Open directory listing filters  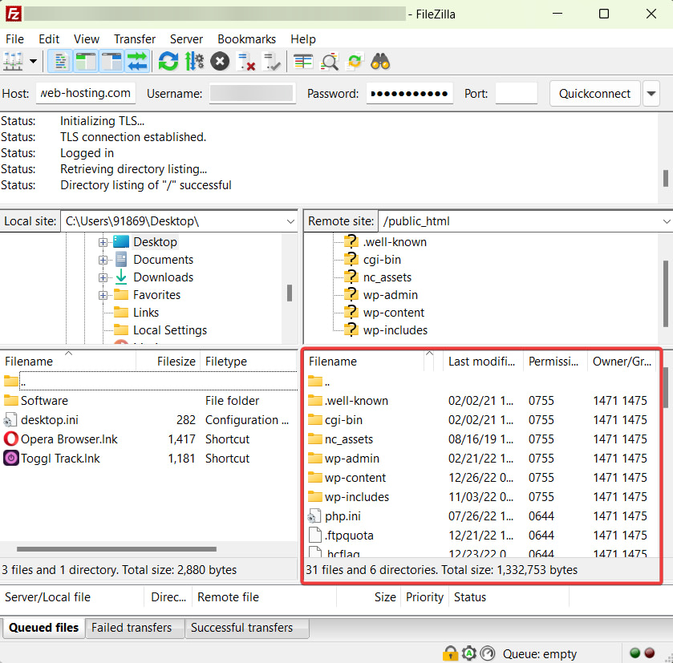click(302, 61)
